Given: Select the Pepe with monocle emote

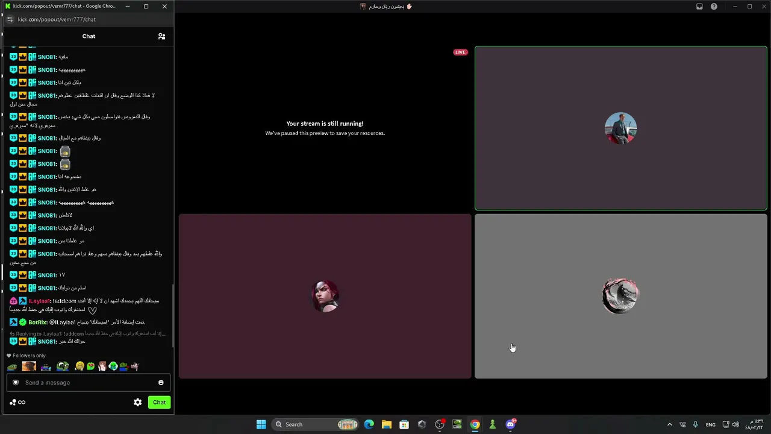Looking at the screenshot, I should click(x=63, y=366).
